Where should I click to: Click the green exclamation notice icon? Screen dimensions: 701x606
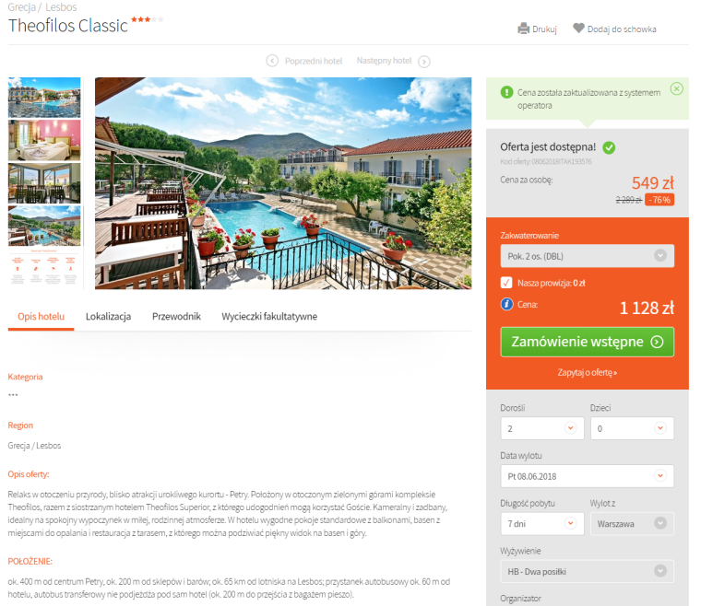click(x=506, y=92)
